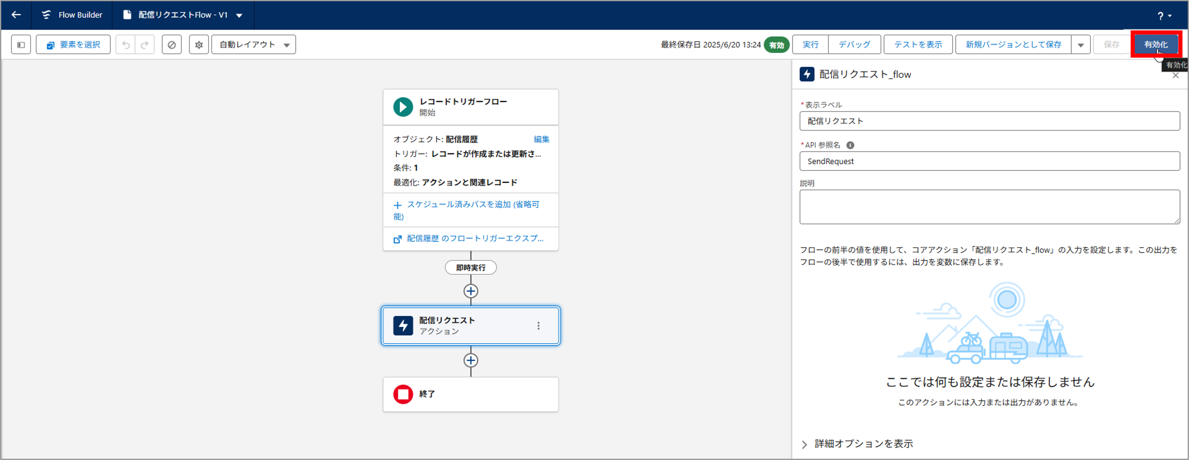Click the redo icon
The image size is (1189, 460).
click(144, 44)
